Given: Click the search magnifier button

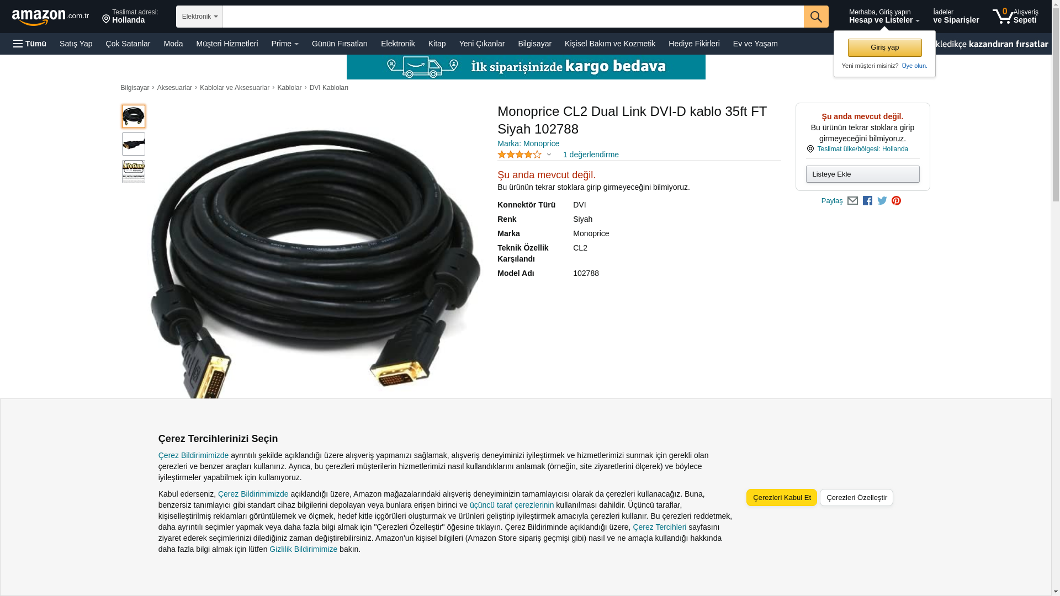Looking at the screenshot, I should click(816, 17).
